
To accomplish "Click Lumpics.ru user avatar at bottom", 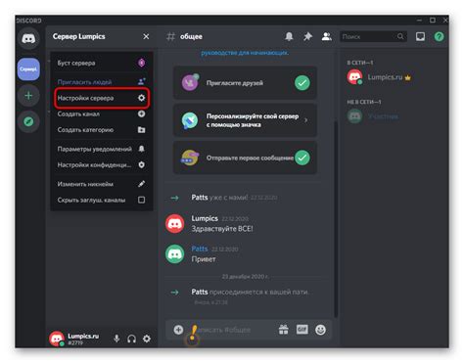I will coord(57,339).
